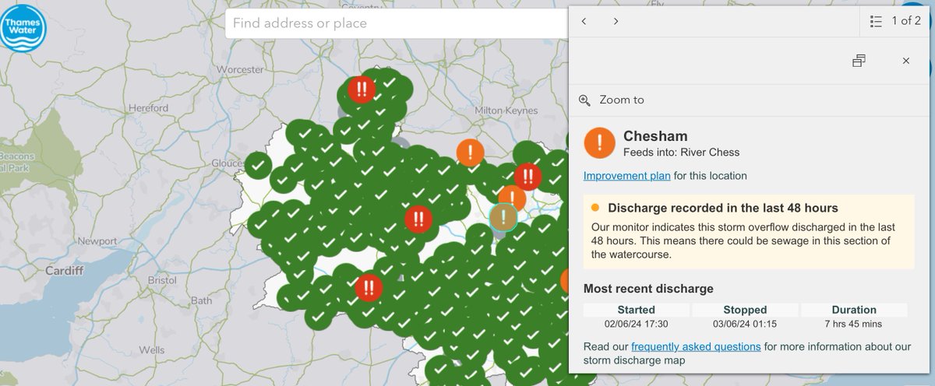This screenshot has width=935, height=386.
Task: Click the Duration value 7 hrs 45 mins
Action: 854,324
